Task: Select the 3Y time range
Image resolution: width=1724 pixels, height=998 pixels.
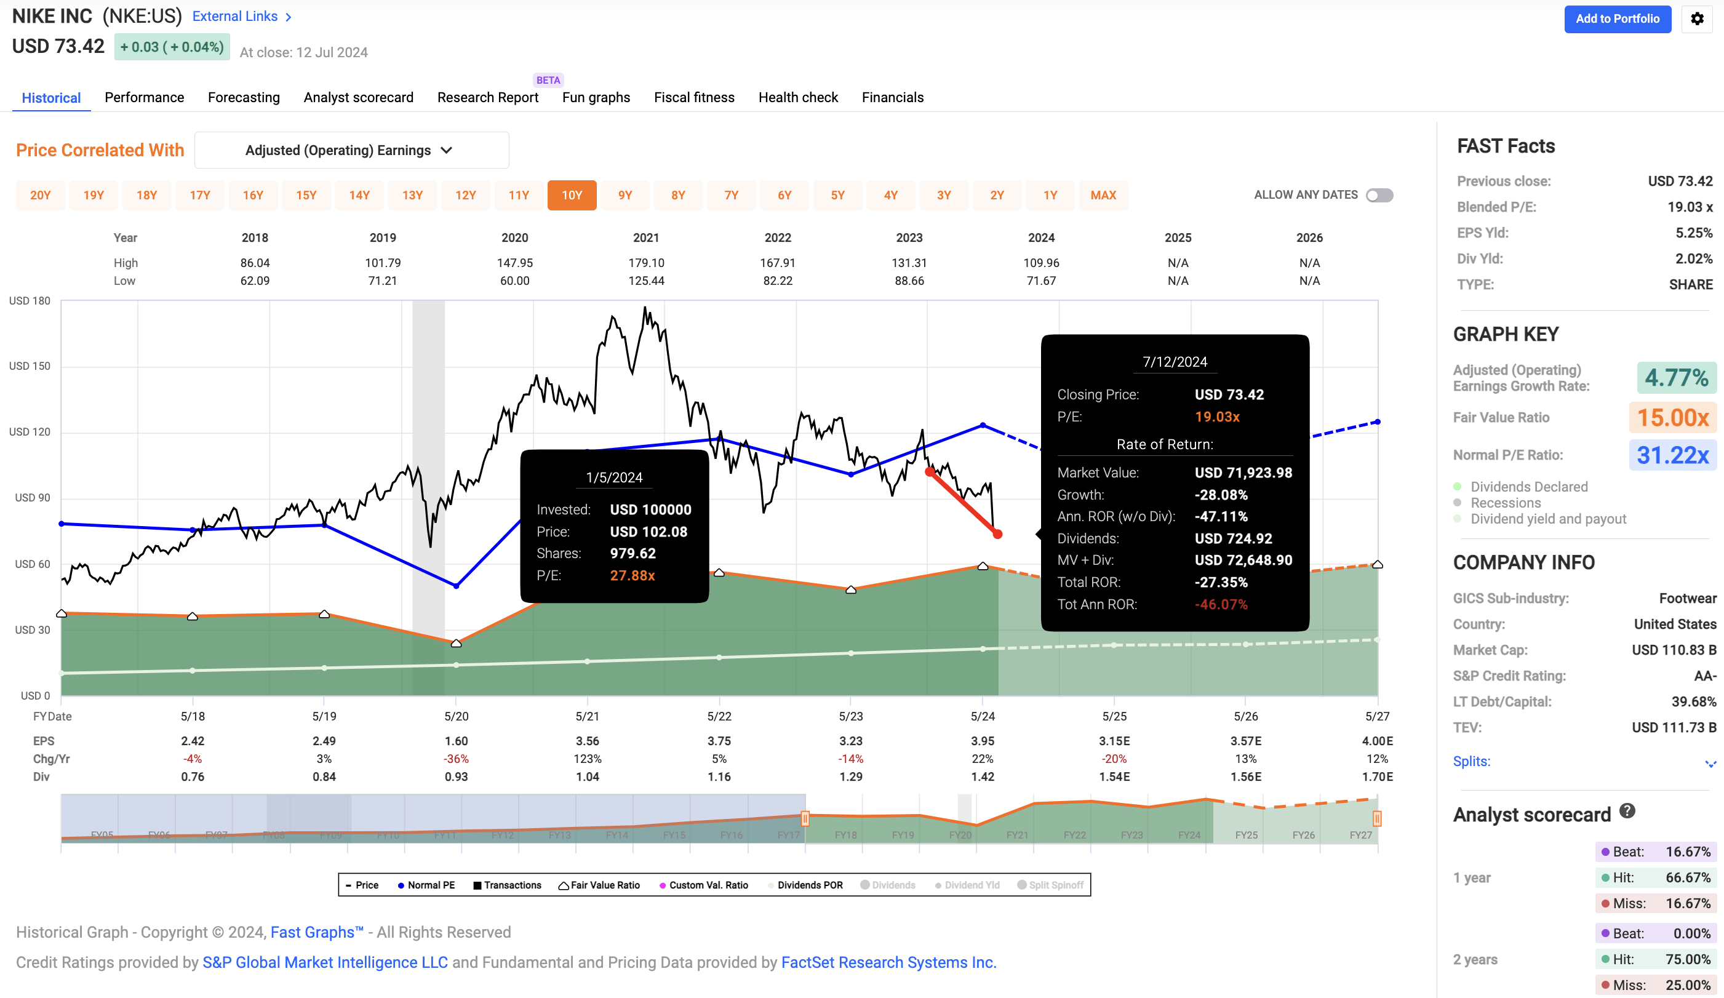Action: pyautogui.click(x=944, y=196)
